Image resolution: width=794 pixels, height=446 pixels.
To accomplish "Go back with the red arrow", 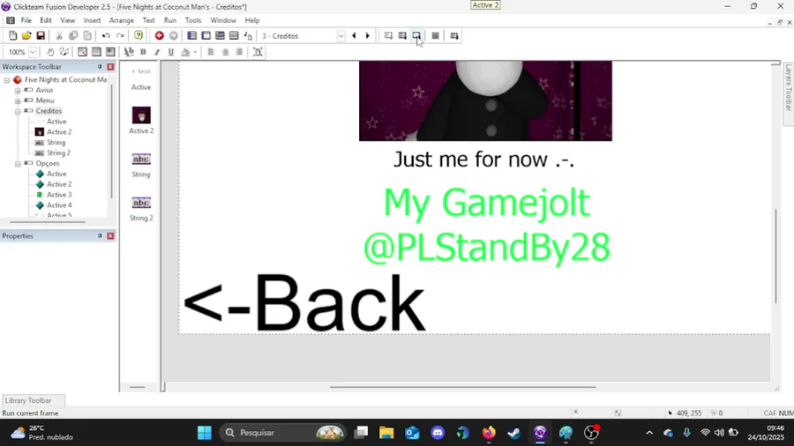I will point(159,36).
